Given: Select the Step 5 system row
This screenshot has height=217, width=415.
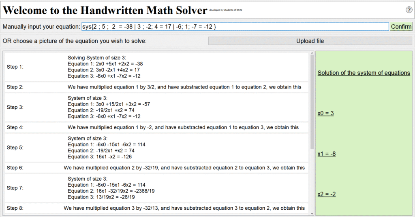Looking at the screenshot, I should [x=156, y=148].
